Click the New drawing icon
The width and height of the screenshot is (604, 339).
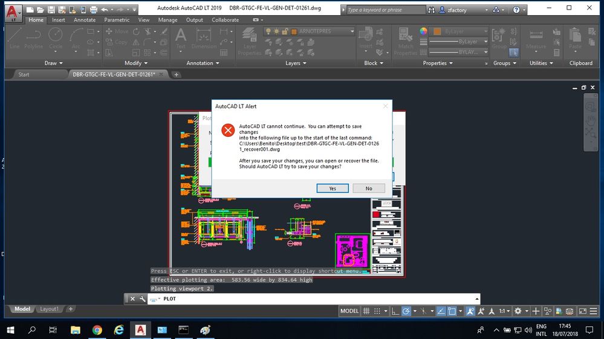30,10
